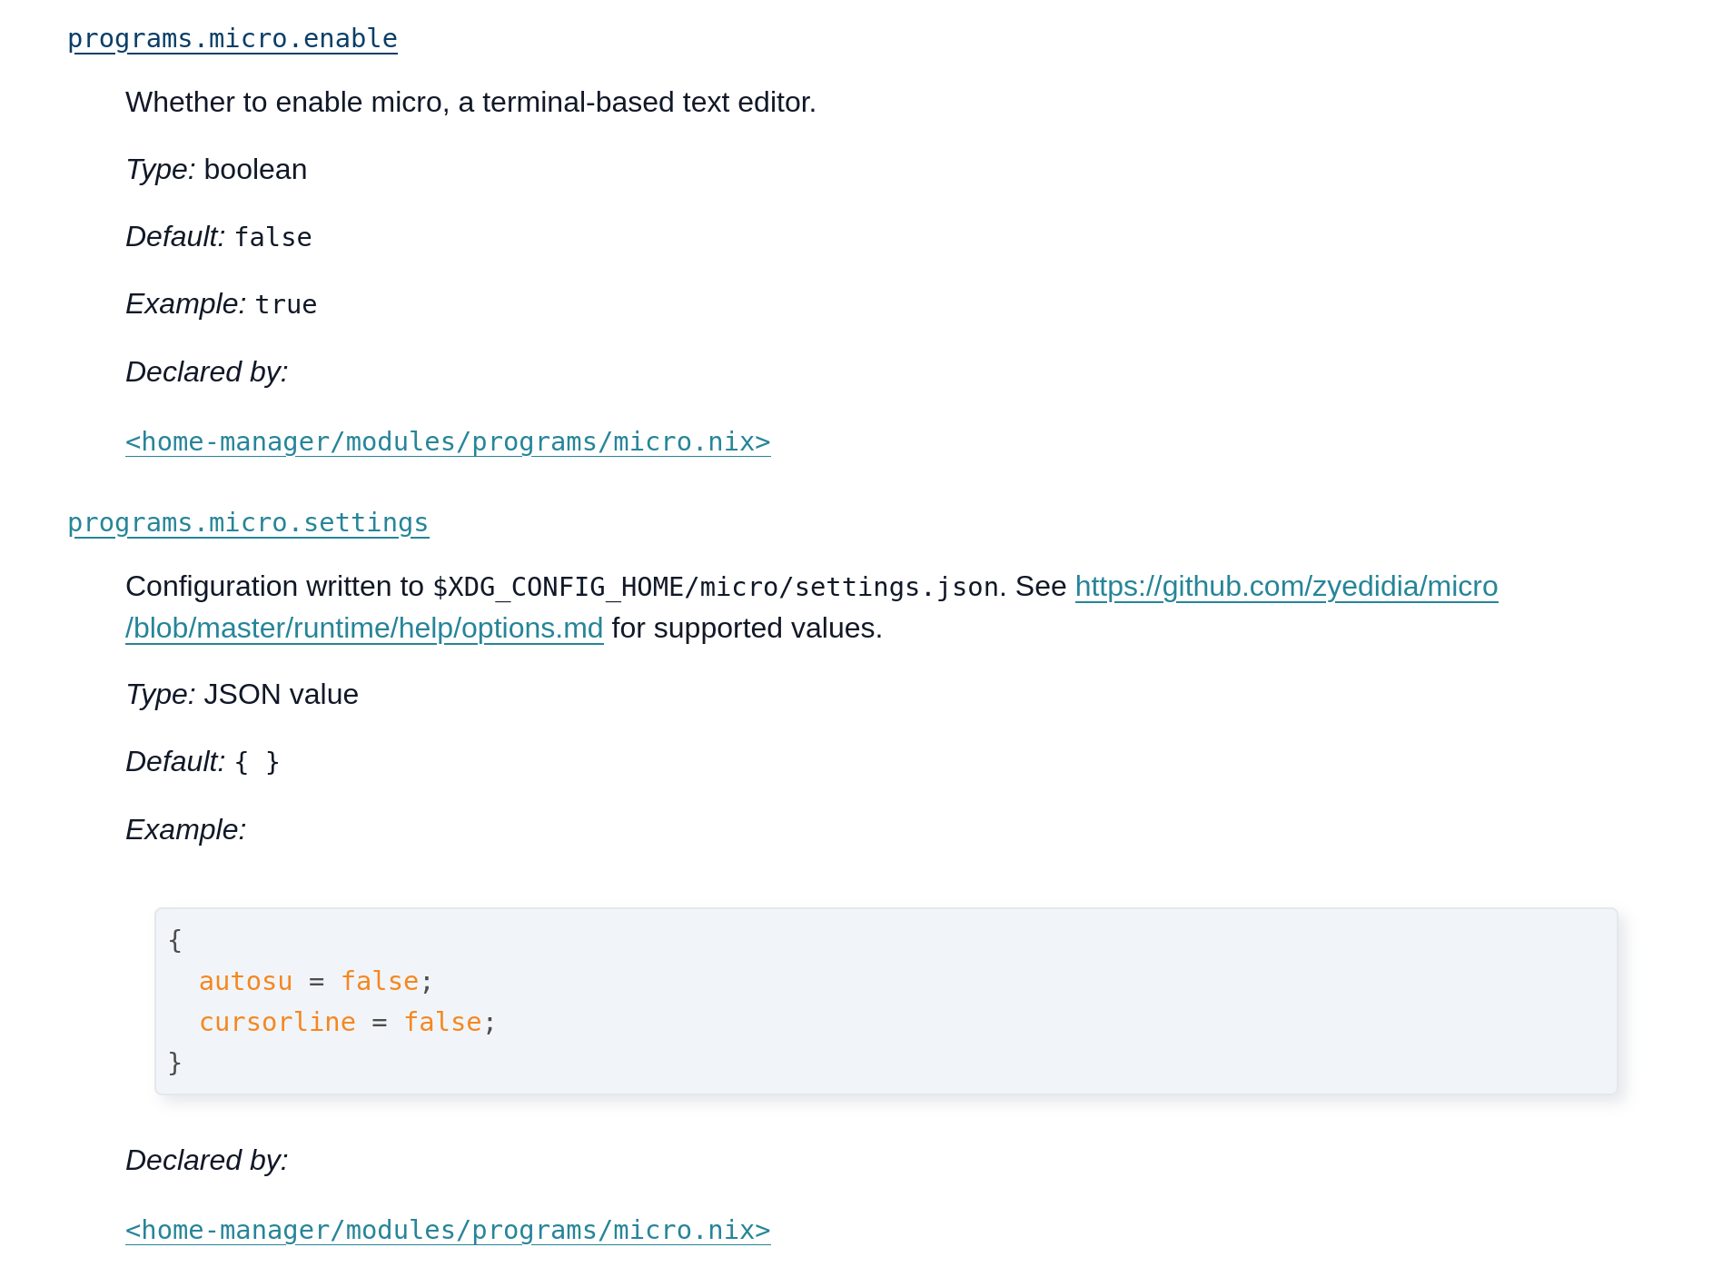Viewport: 1732px width, 1287px height.
Task: Click the 'Example: true' line
Action: click(x=221, y=304)
